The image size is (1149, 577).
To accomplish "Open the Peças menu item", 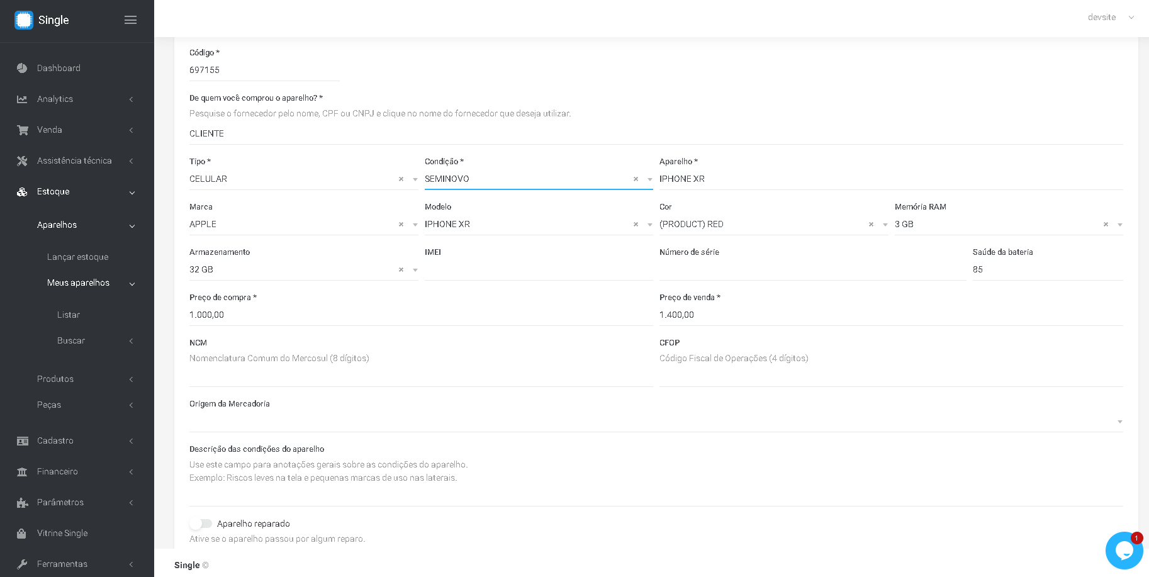I will tap(49, 405).
